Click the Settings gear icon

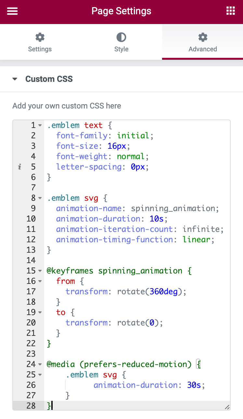click(40, 37)
